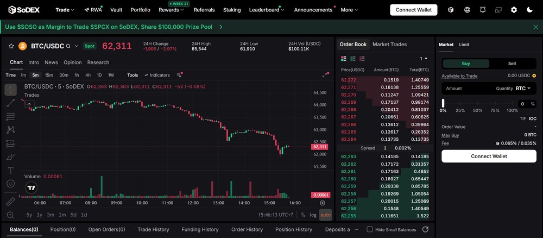Go to the Staking page

(x=232, y=10)
